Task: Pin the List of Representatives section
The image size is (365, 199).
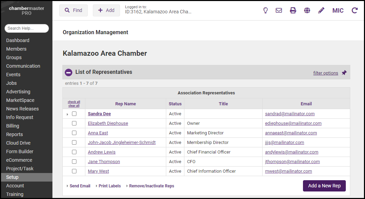Action: click(344, 72)
